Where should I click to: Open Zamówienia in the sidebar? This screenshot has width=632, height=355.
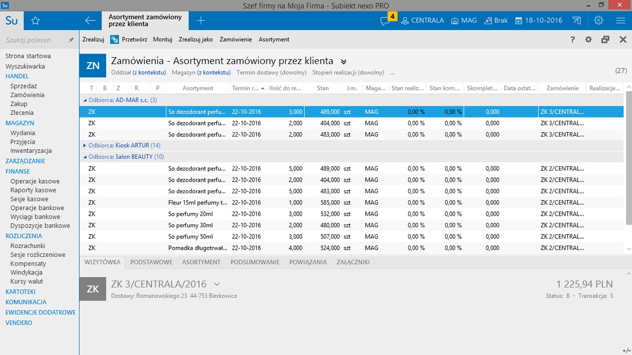coord(27,95)
